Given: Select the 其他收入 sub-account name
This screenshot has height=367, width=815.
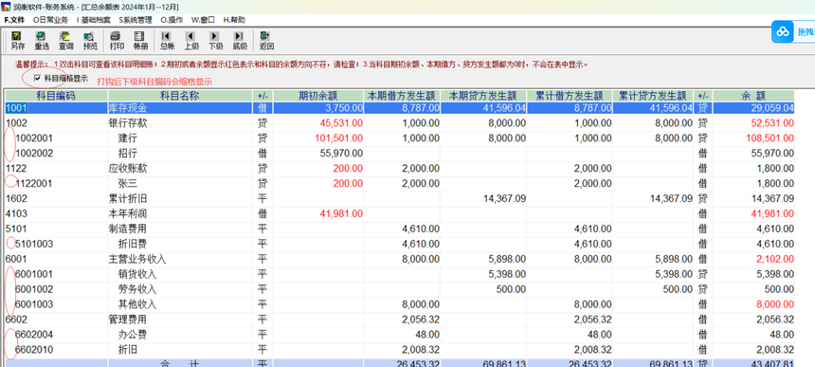Looking at the screenshot, I should (137, 304).
